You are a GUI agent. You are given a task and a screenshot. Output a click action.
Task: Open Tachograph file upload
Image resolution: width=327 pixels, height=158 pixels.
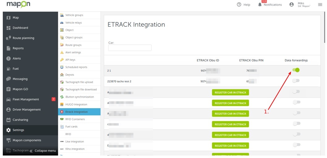(x=79, y=82)
